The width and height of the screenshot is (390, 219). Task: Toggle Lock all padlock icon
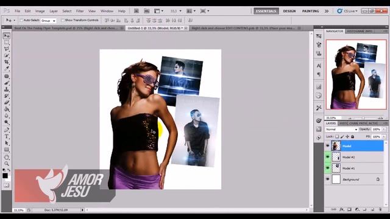[352, 136]
